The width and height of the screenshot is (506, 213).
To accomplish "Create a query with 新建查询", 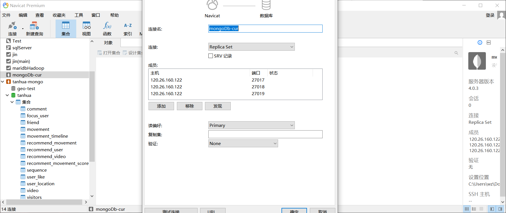I will coord(34,29).
